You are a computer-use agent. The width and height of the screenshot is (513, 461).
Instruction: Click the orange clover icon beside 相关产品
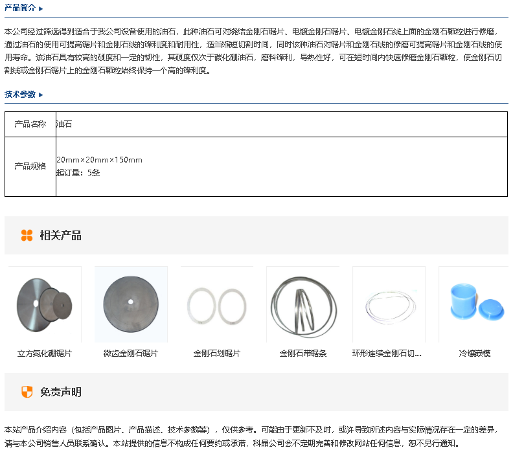tap(27, 235)
